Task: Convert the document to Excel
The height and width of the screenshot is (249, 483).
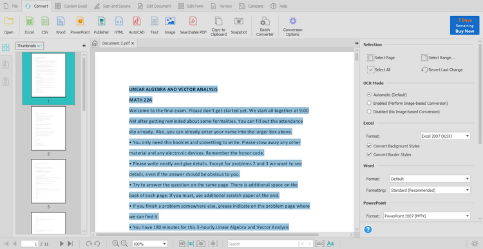Action: click(29, 25)
